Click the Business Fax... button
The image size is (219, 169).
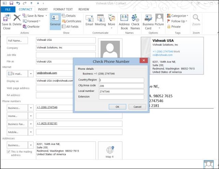[x=17, y=124]
